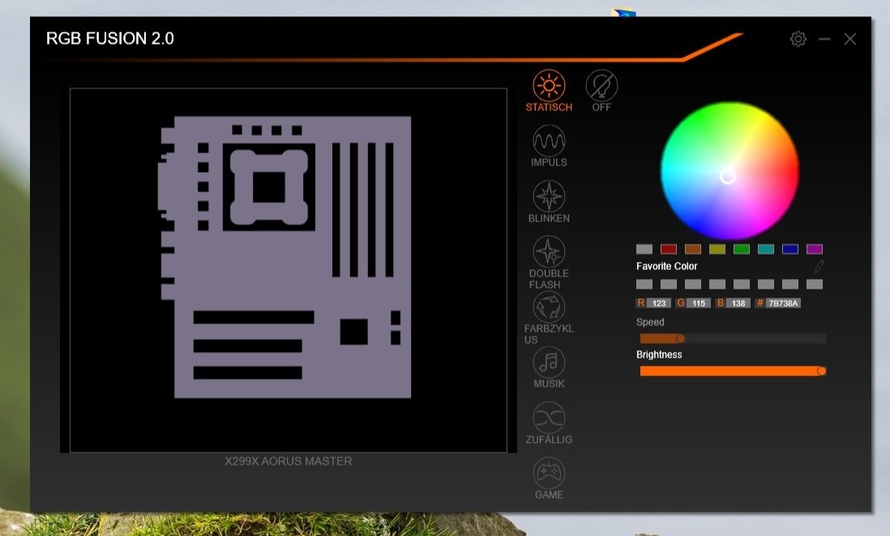This screenshot has width=890, height=536.
Task: Click the color wheel selector ring
Action: pyautogui.click(x=728, y=177)
